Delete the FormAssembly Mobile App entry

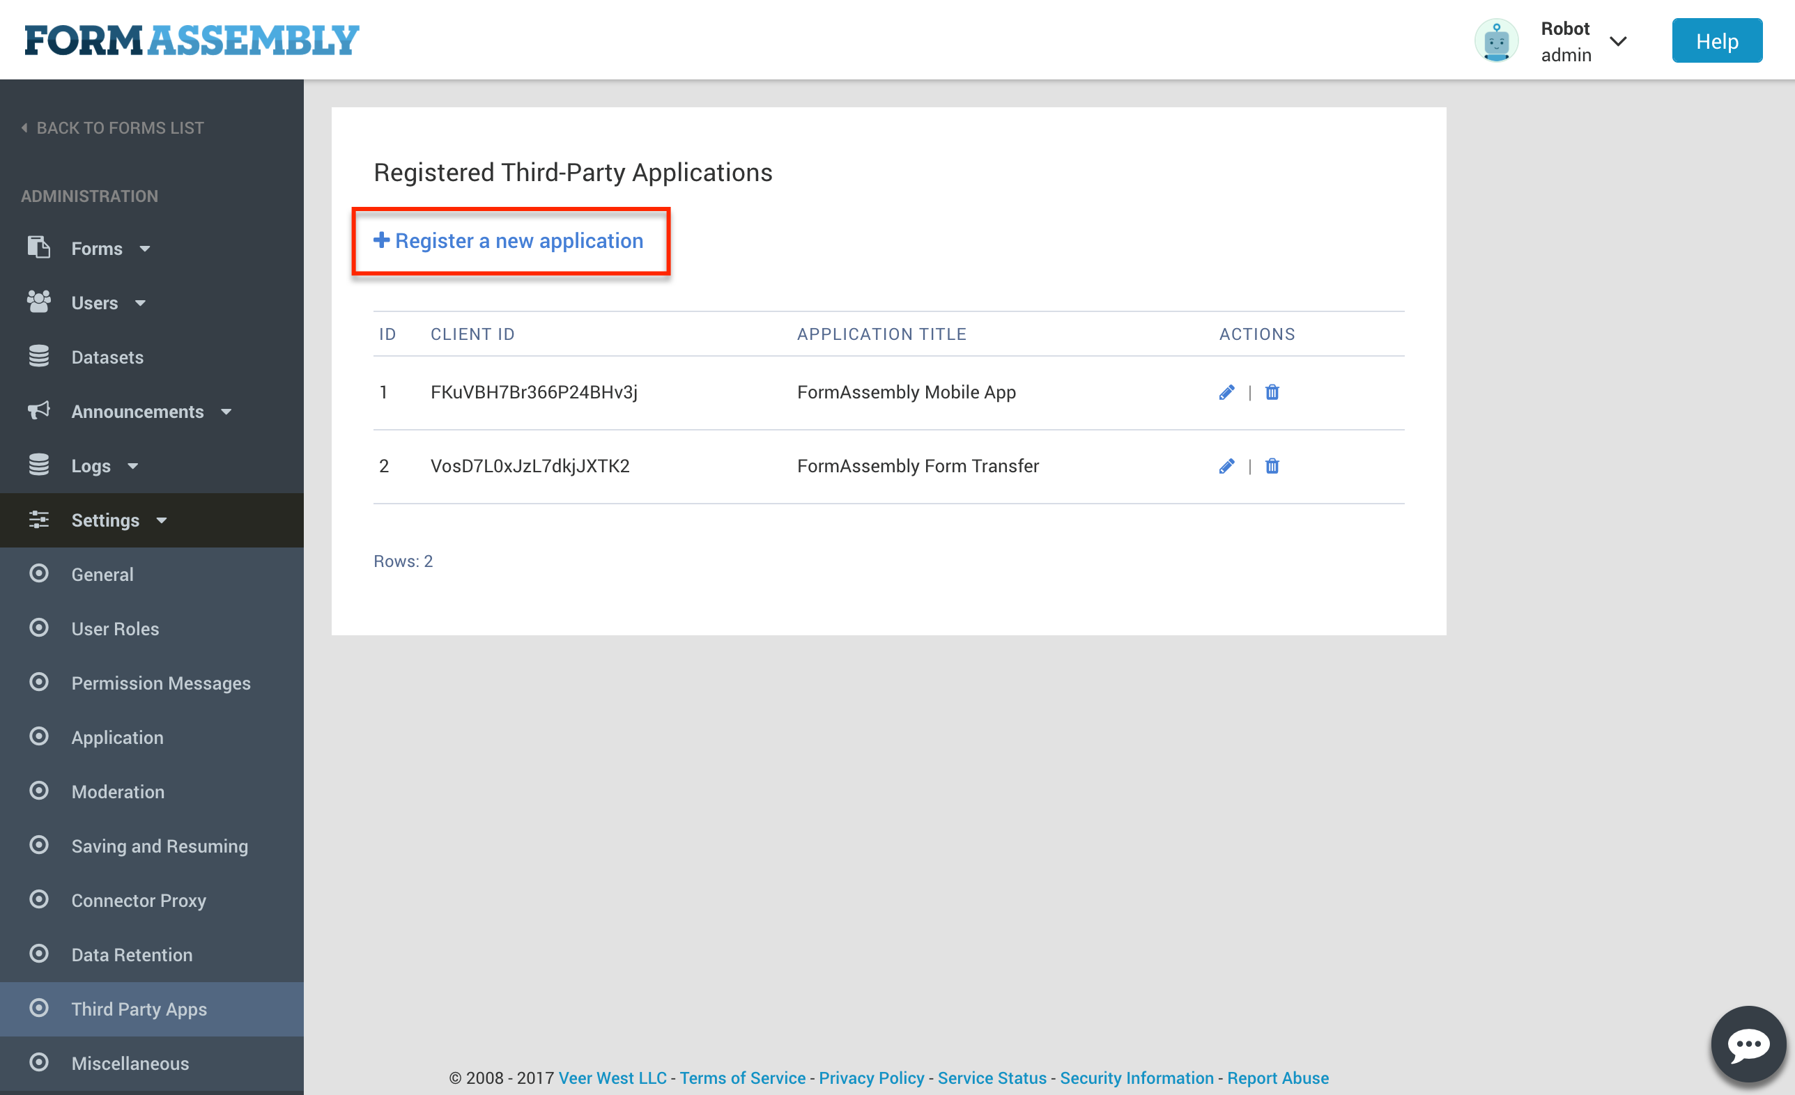click(x=1272, y=392)
